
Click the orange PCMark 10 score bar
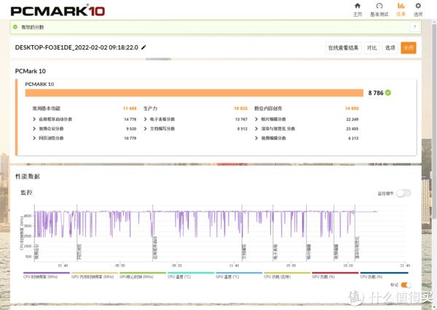tap(194, 93)
